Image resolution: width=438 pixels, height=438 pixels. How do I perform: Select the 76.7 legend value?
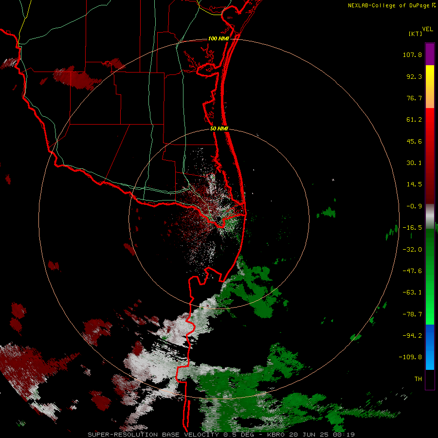tap(414, 98)
